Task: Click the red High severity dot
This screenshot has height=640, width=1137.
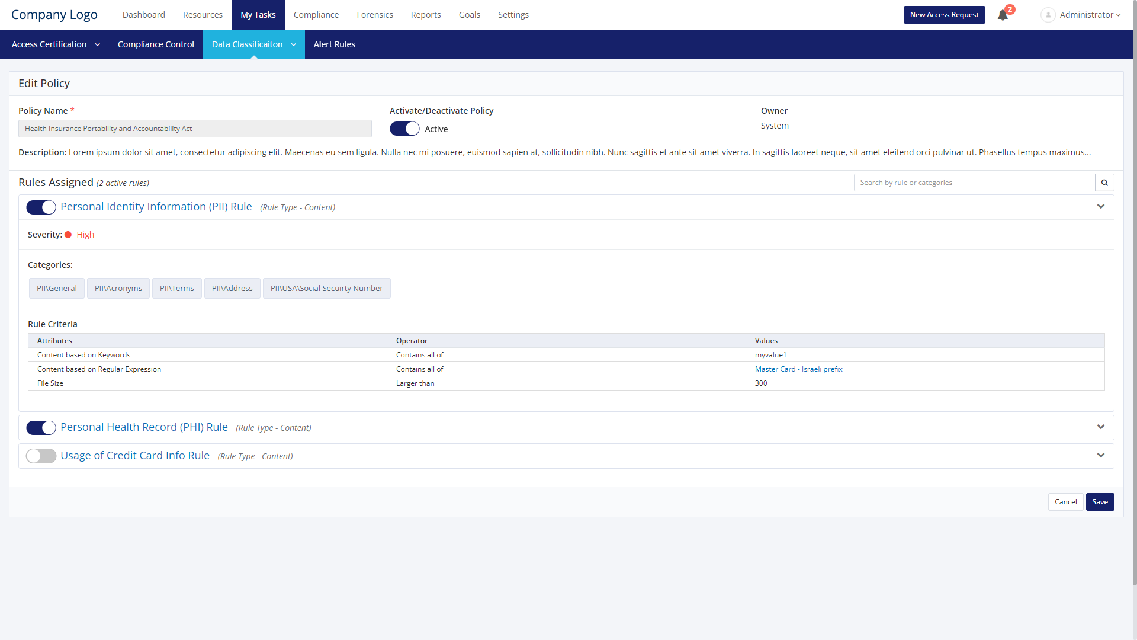Action: point(68,235)
